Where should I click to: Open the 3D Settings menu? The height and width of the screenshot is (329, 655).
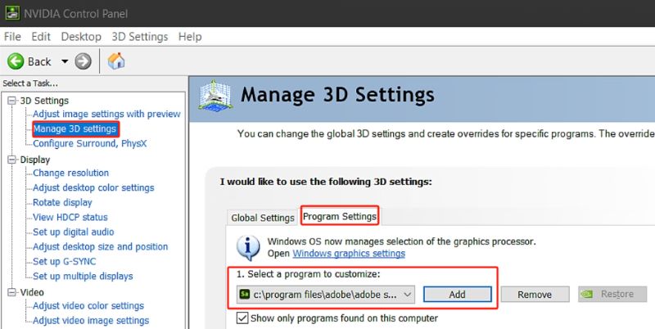139,37
